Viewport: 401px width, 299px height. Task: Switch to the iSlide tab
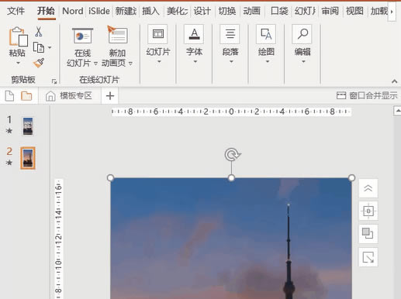[99, 11]
